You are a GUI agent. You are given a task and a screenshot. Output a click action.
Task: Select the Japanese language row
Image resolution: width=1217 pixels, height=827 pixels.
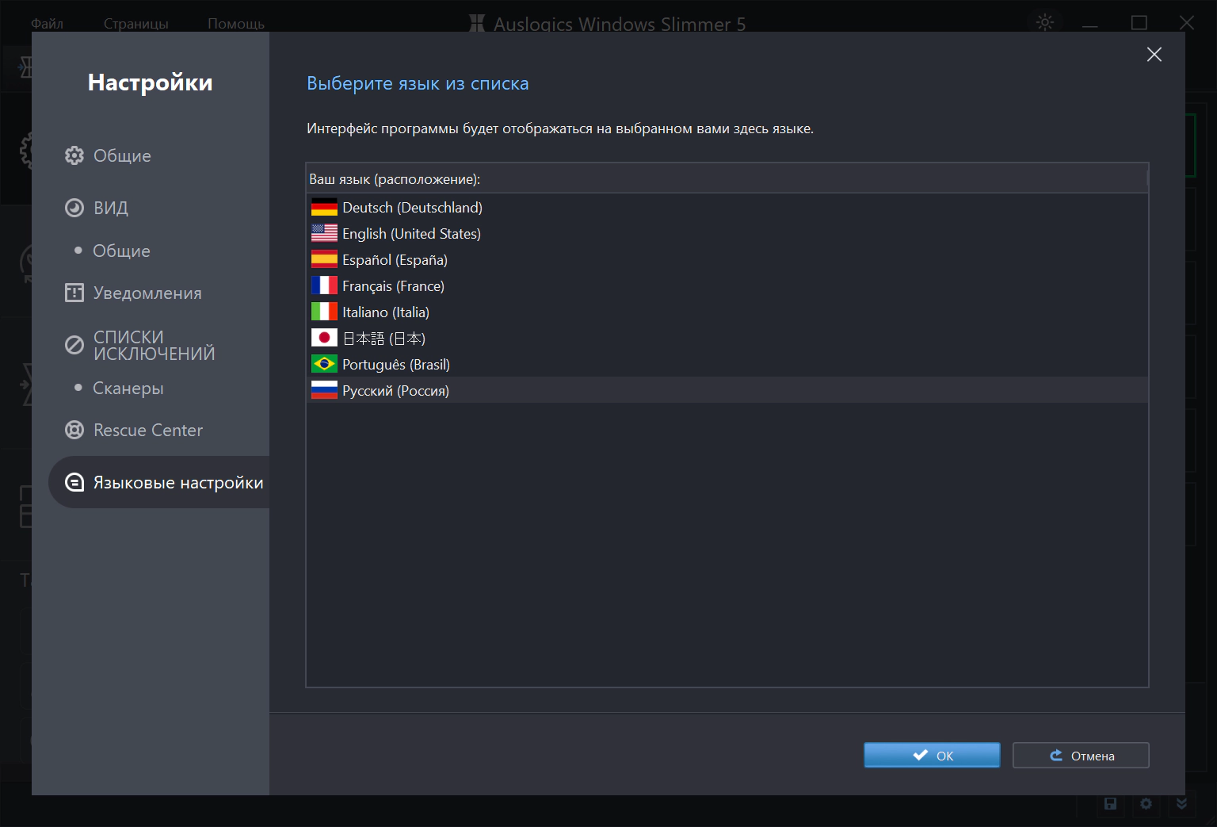727,339
